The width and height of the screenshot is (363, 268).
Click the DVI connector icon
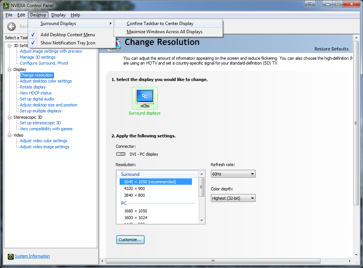(121, 154)
